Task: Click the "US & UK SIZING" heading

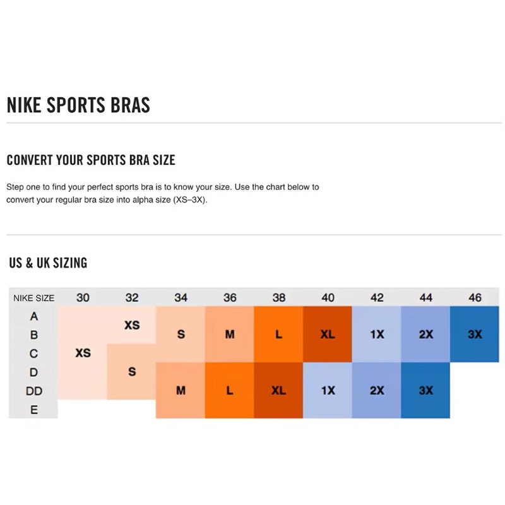Action: click(48, 263)
